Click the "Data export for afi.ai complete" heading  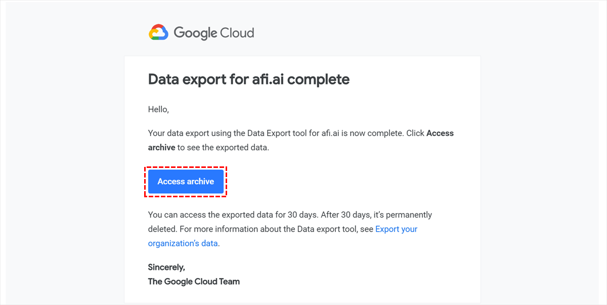[248, 79]
